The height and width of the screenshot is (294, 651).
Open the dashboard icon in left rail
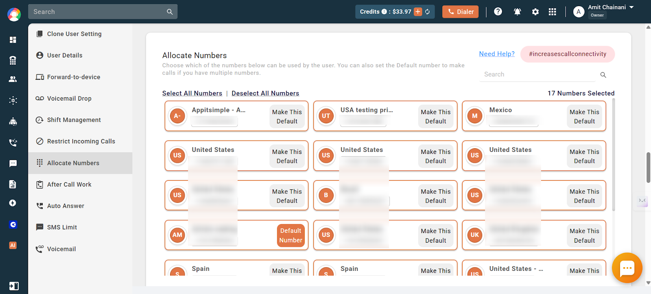click(13, 39)
